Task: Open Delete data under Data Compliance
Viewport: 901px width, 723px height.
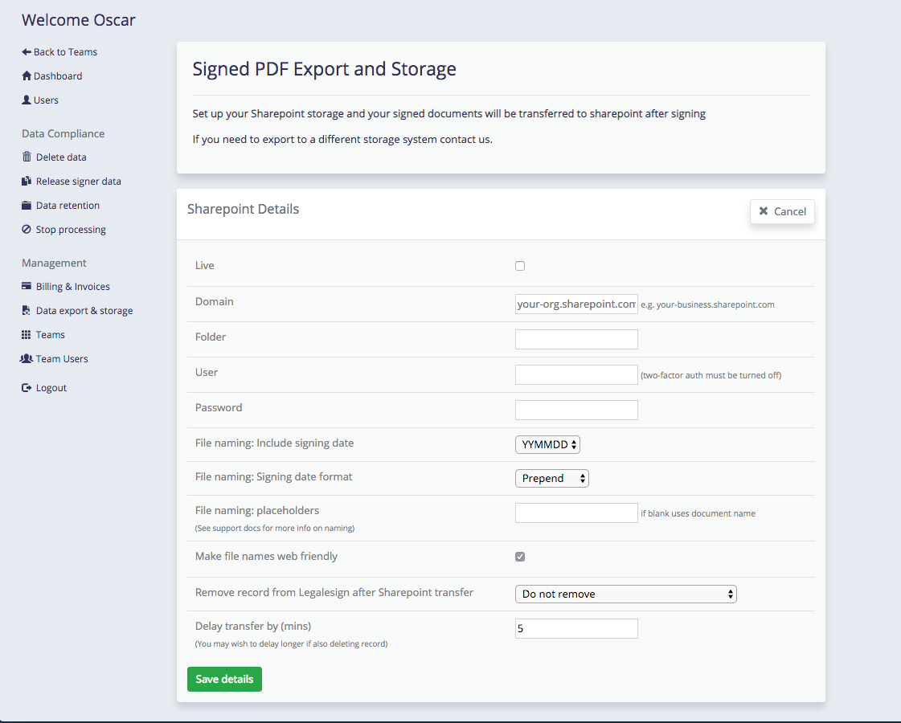Action: [x=61, y=157]
